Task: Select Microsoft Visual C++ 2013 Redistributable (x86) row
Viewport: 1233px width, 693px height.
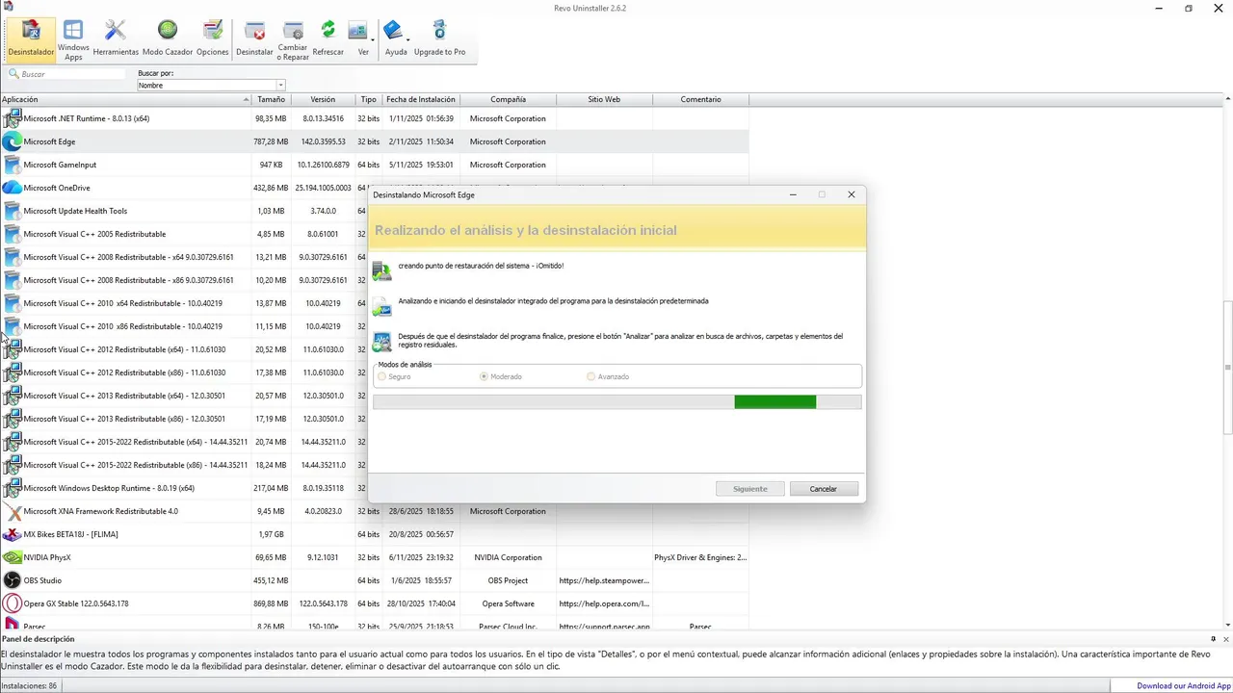Action: [374, 419]
